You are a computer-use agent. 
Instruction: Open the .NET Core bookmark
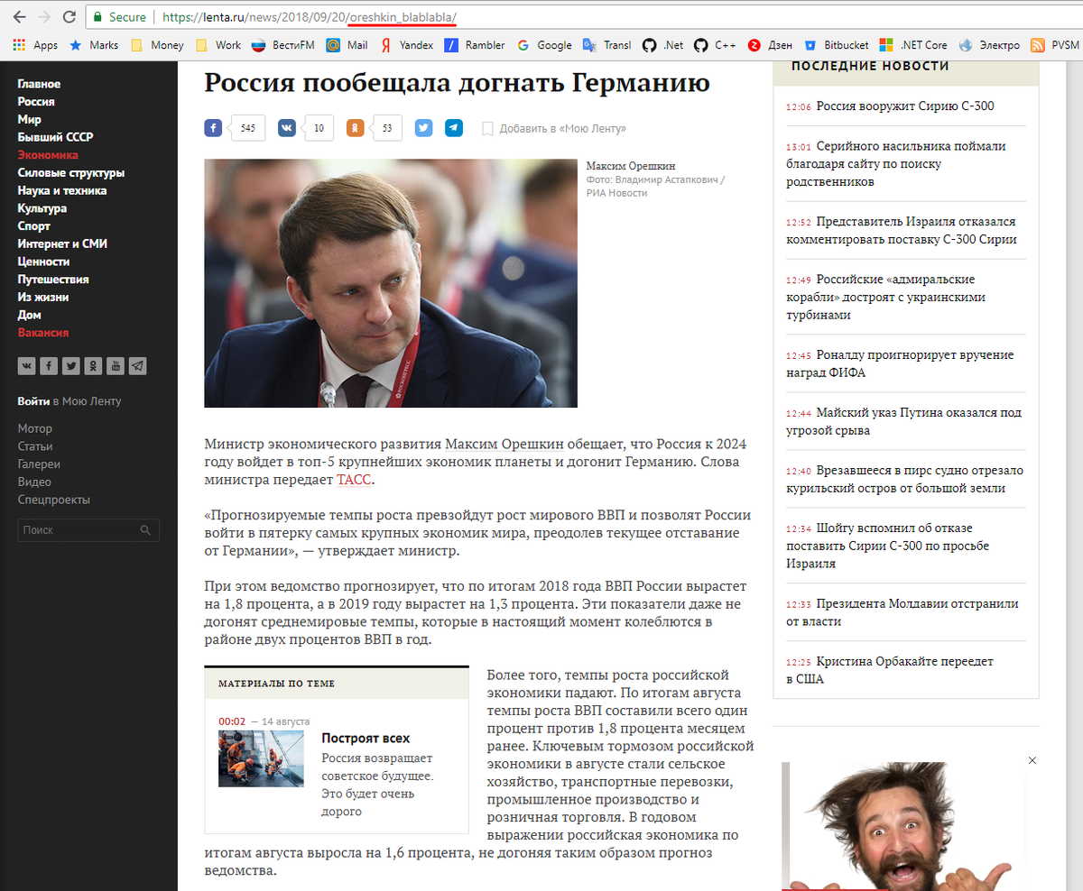pos(914,45)
